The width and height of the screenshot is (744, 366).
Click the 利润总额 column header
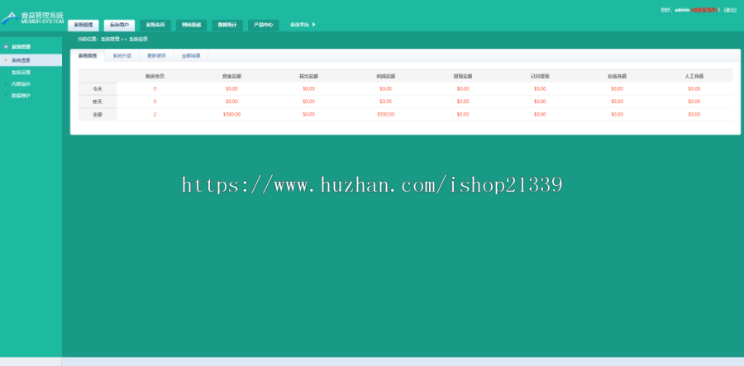386,76
